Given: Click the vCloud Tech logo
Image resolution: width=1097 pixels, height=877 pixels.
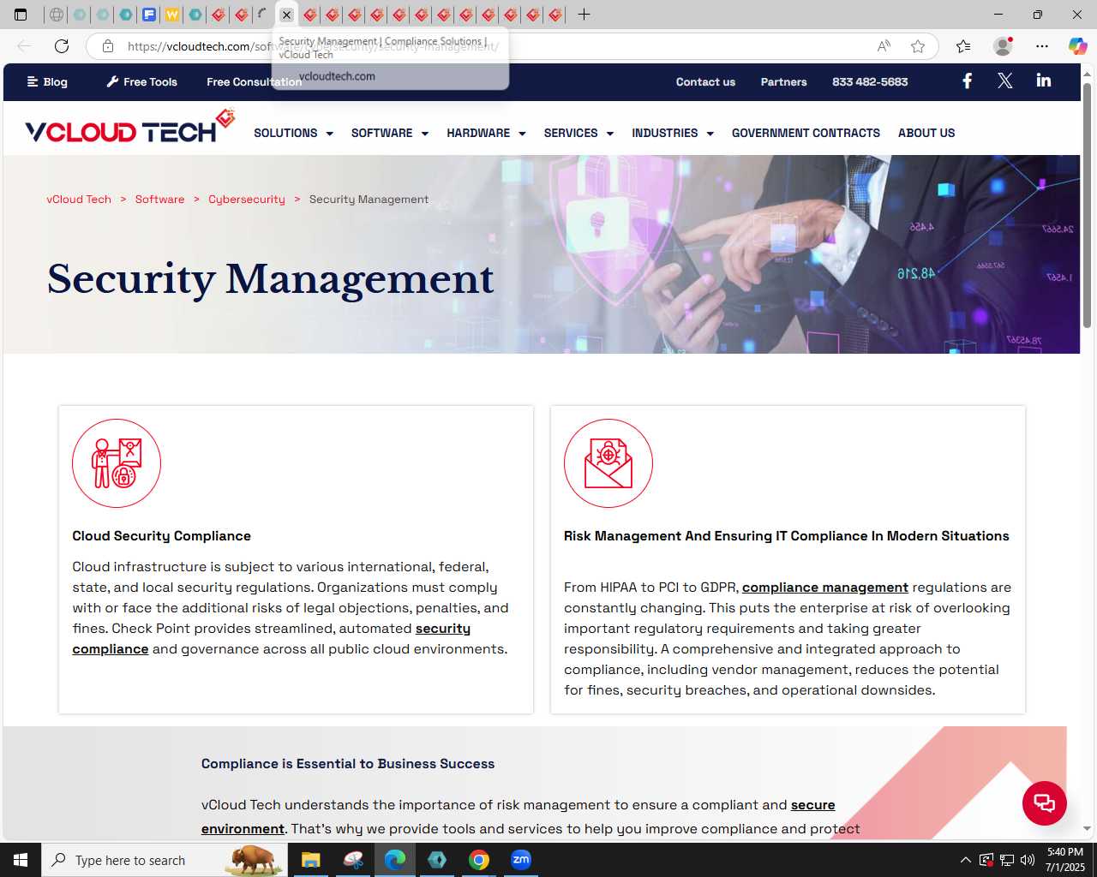Looking at the screenshot, I should (129, 127).
